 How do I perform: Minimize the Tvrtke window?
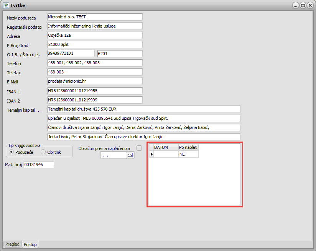pyautogui.click(x=295, y=5)
